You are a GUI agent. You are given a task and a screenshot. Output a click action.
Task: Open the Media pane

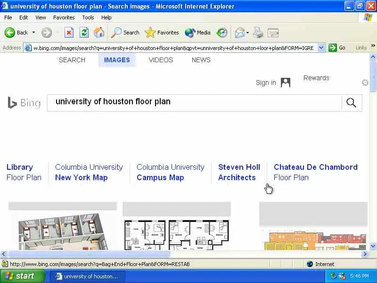coord(197,33)
